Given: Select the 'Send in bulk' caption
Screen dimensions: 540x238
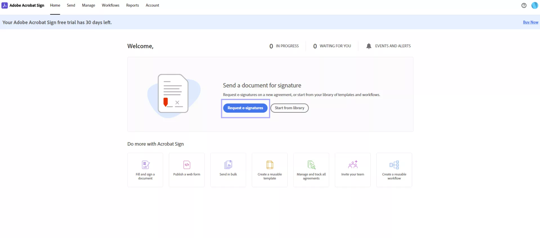Looking at the screenshot, I should [228, 174].
